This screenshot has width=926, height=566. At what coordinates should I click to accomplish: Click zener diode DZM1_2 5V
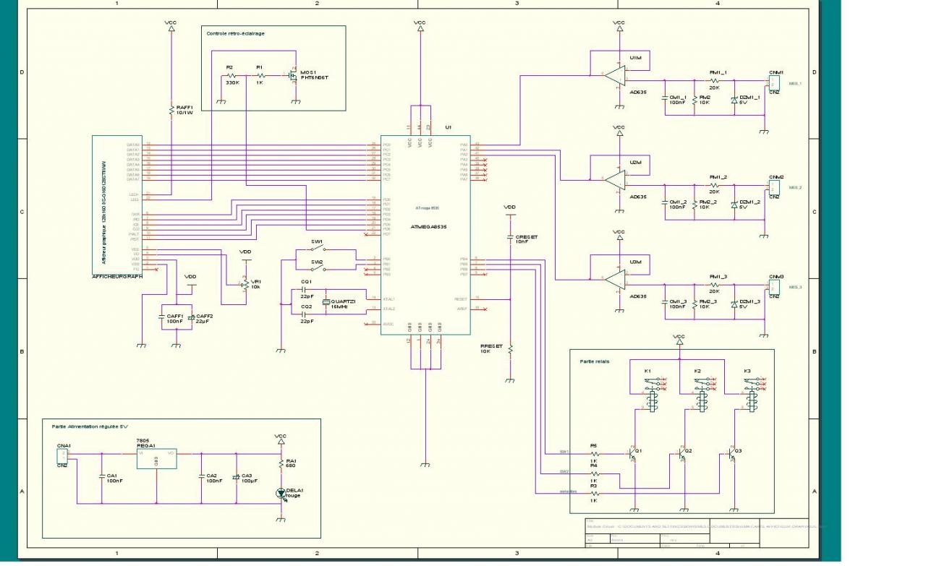(734, 206)
